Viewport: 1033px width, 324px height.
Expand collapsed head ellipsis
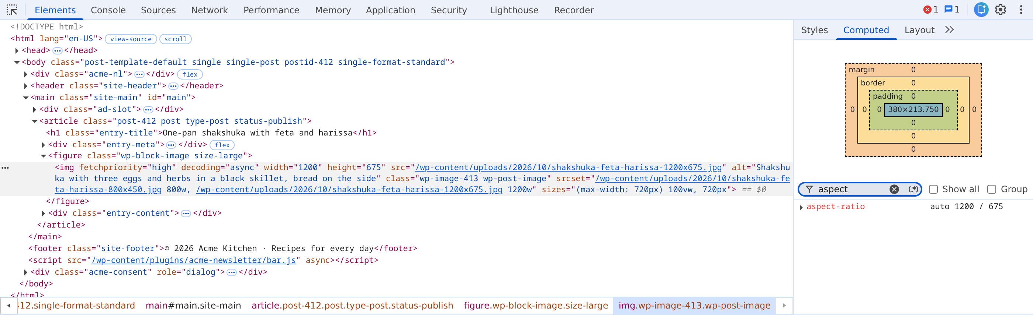coord(57,51)
